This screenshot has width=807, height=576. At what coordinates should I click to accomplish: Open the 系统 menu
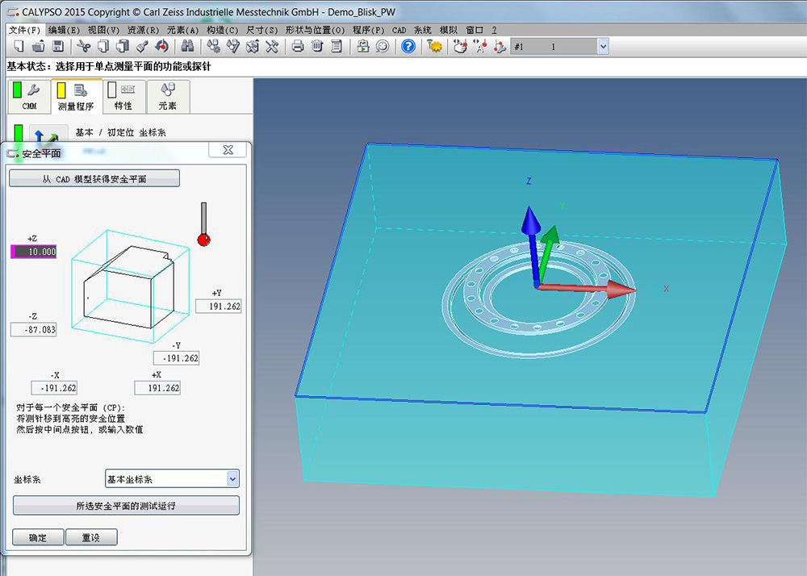tap(422, 30)
